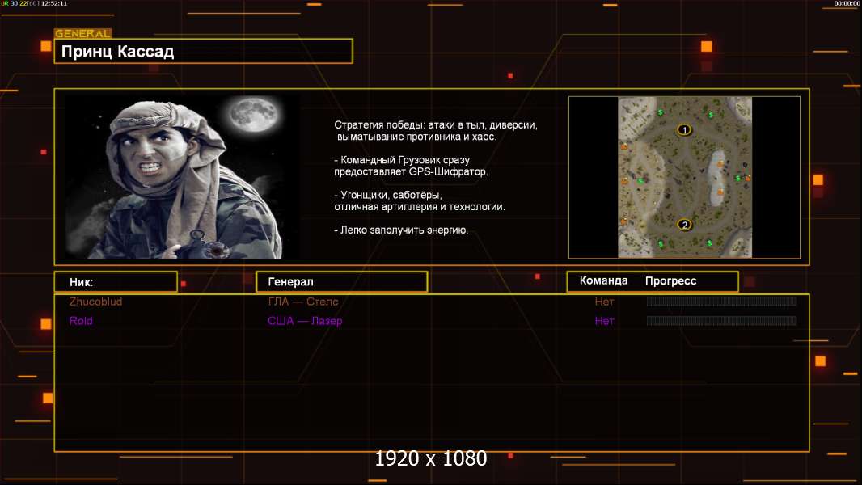Screen dimensions: 862x485
Task: Click the top-left green supply icon on map
Action: tap(661, 112)
